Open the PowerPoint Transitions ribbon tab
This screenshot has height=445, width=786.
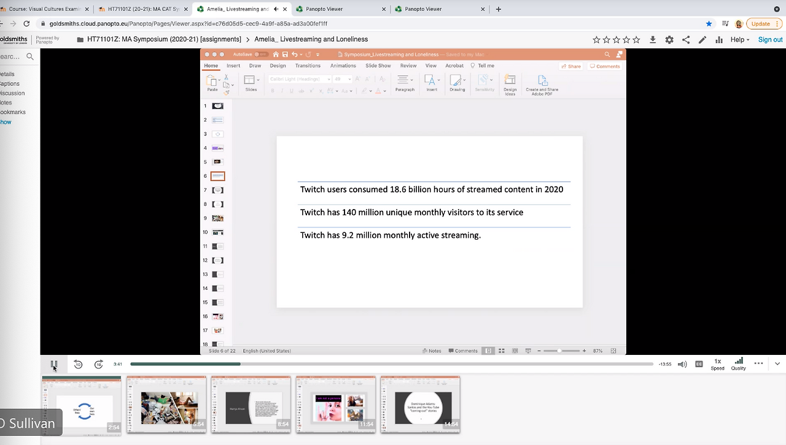[x=308, y=66]
